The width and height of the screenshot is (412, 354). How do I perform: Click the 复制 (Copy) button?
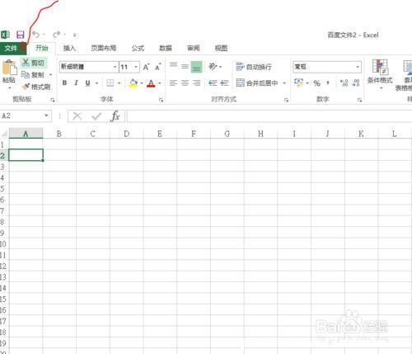(x=33, y=74)
